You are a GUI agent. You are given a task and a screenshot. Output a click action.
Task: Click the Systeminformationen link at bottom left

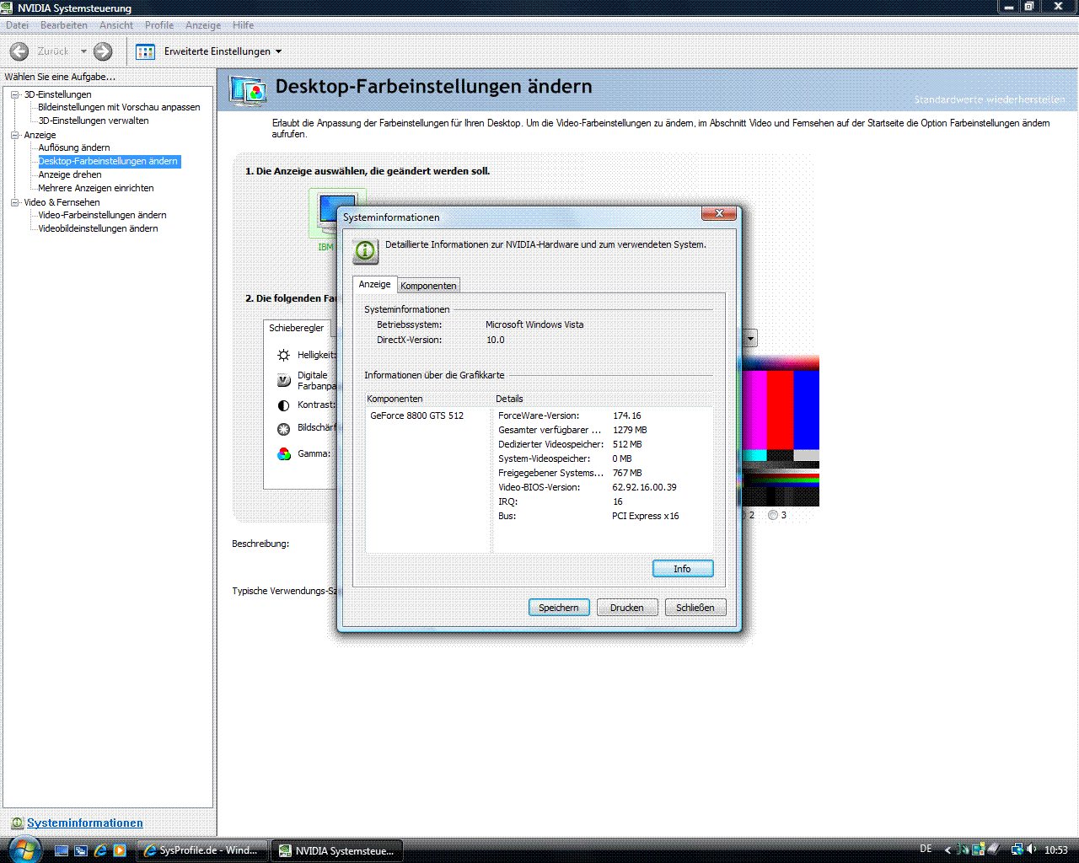point(85,823)
